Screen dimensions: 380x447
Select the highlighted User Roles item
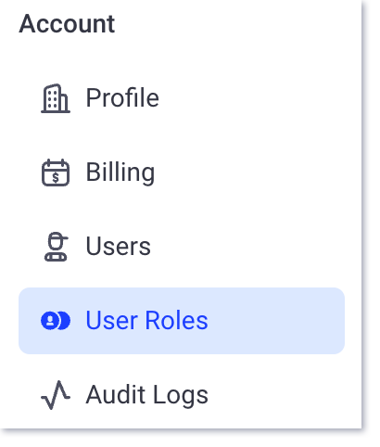click(182, 321)
